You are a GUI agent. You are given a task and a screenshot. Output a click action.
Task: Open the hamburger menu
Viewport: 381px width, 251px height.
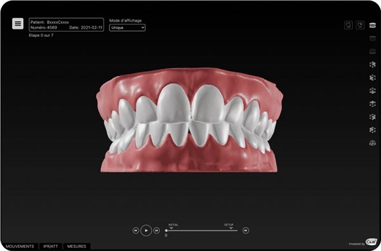18,23
